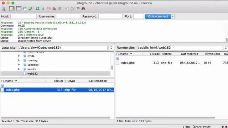Click 'Disconnected from server' status line
The height and width of the screenshot is (128, 228).
pos(34,41)
